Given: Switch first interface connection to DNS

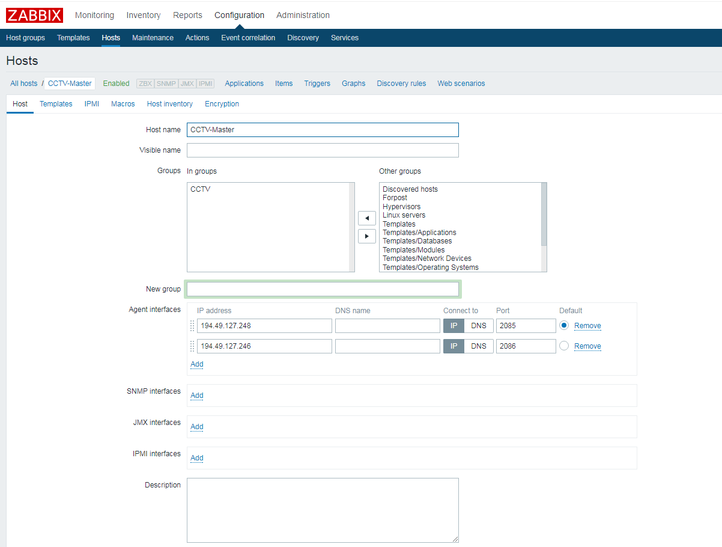Looking at the screenshot, I should [x=479, y=326].
